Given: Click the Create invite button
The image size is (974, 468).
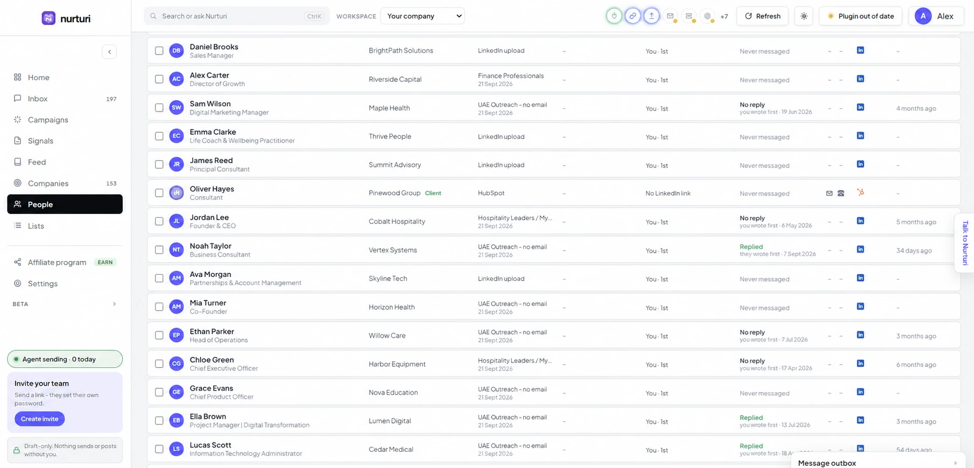Looking at the screenshot, I should pyautogui.click(x=39, y=419).
